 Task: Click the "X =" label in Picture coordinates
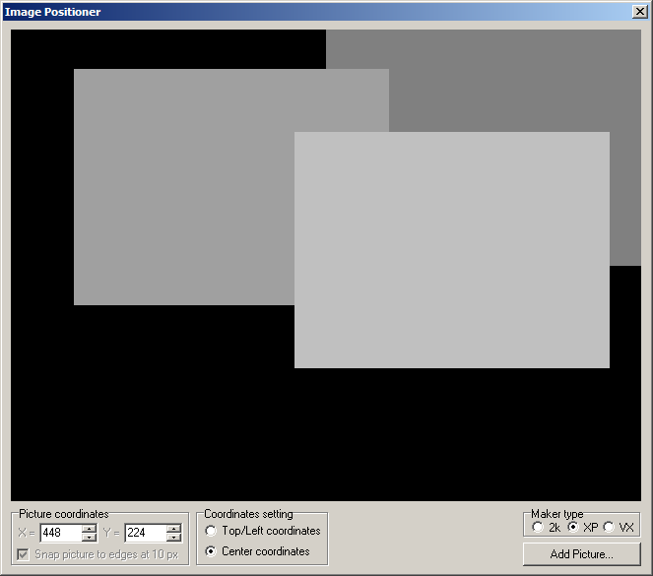(27, 533)
